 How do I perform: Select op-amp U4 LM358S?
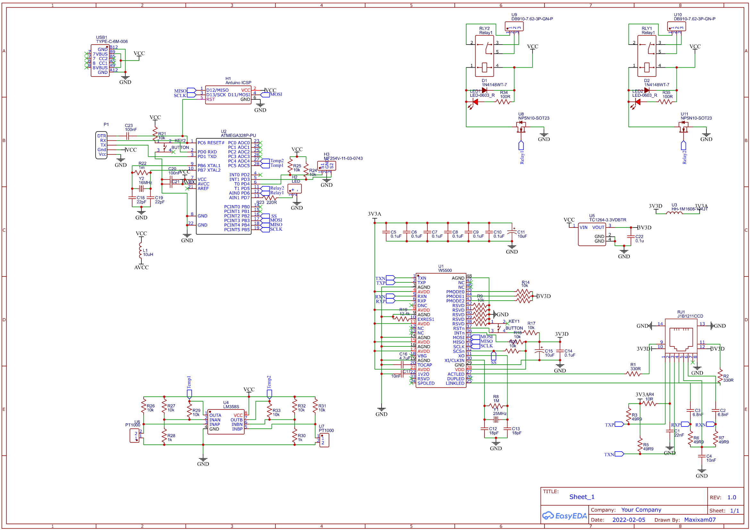[x=226, y=422]
